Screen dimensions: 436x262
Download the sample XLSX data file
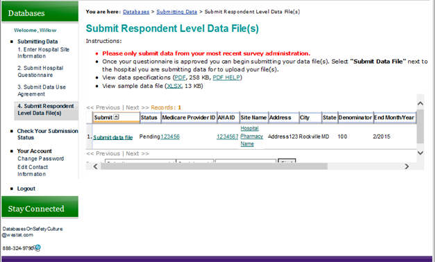tap(174, 86)
